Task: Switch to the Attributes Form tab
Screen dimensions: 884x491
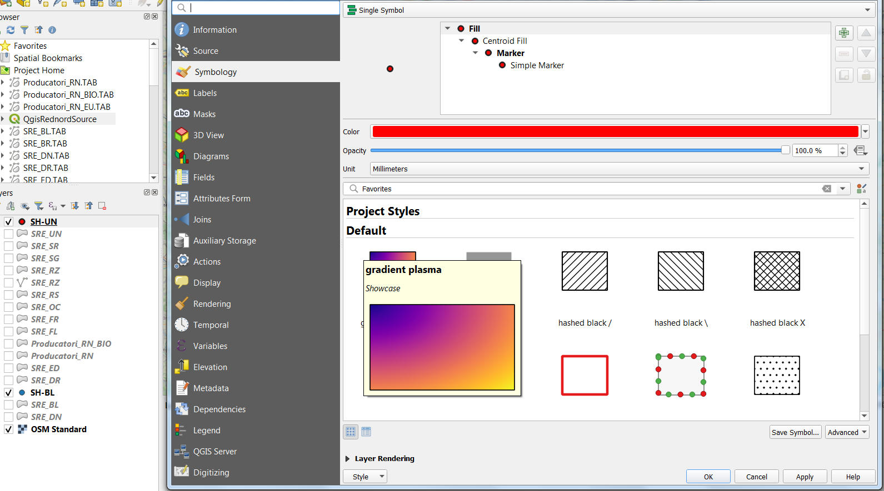Action: pyautogui.click(x=221, y=199)
